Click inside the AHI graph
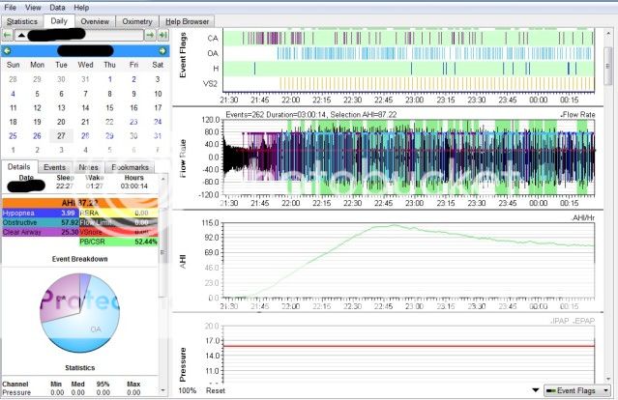 (x=409, y=260)
